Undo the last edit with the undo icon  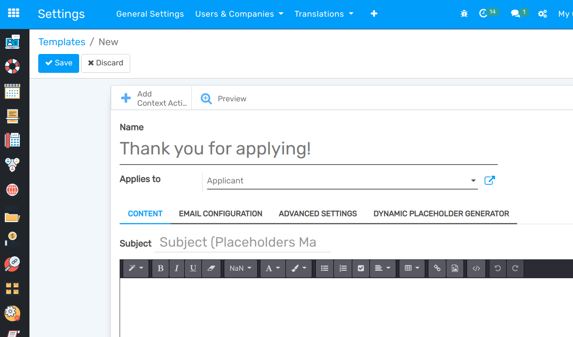497,268
